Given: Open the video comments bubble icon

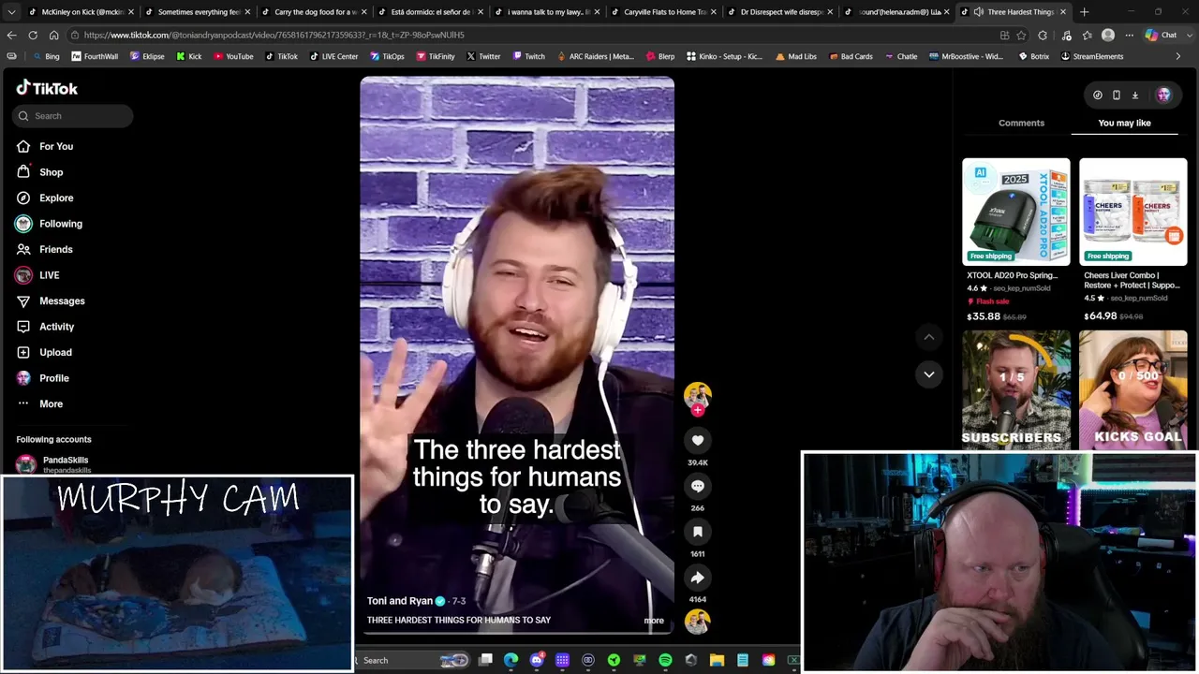Looking at the screenshot, I should coord(698,486).
